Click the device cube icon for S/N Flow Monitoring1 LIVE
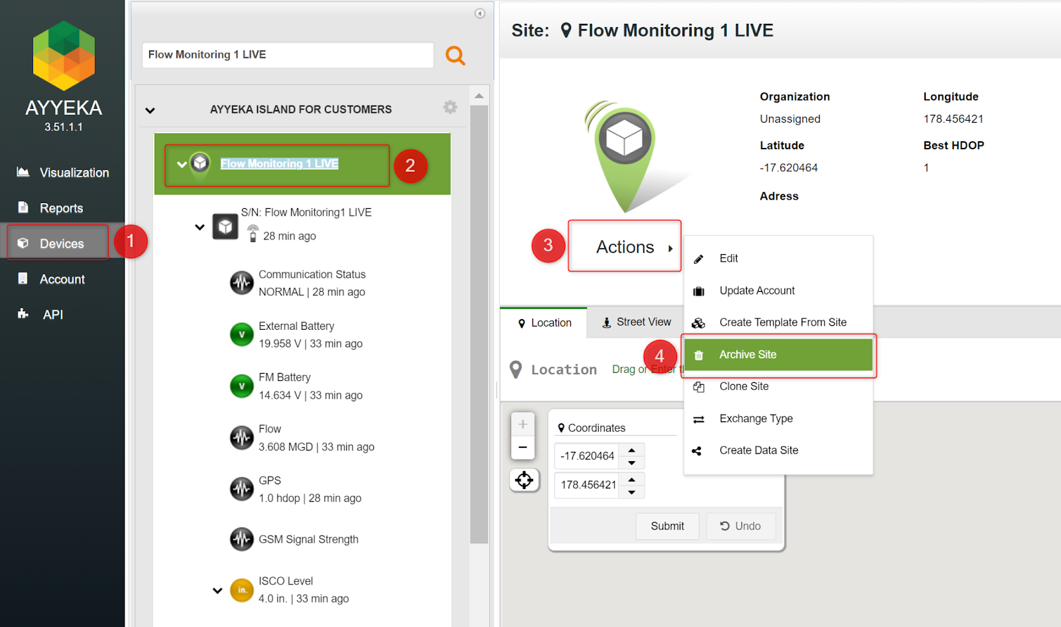 [225, 226]
